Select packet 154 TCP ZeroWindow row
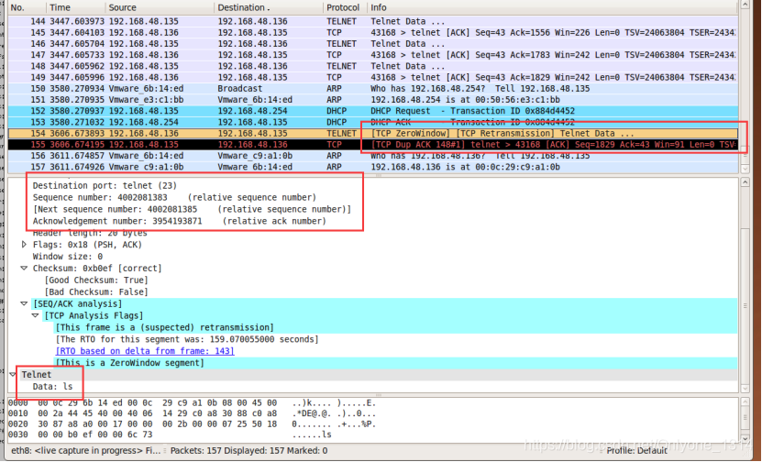 (x=372, y=133)
